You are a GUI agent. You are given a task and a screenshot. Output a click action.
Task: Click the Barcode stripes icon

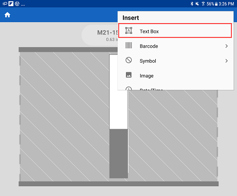coord(129,46)
